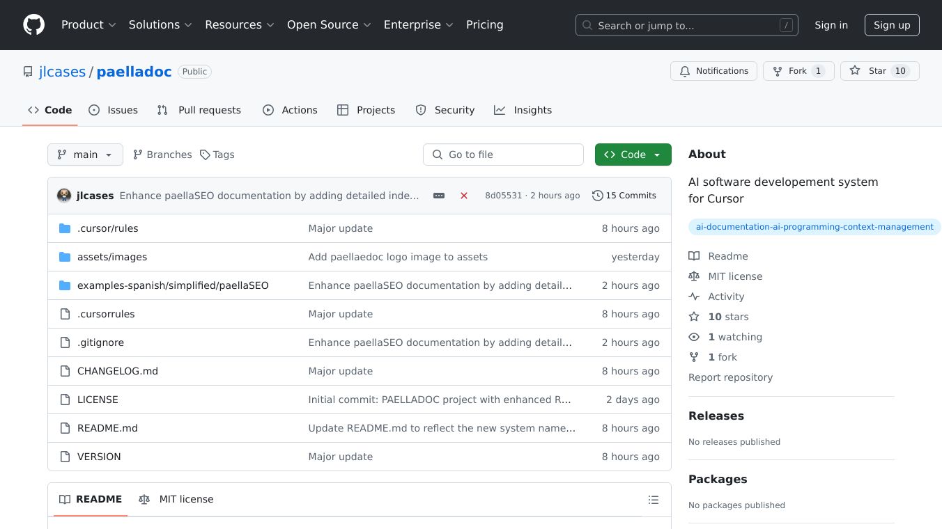
Task: Open the main branch dropdown
Action: (x=85, y=155)
